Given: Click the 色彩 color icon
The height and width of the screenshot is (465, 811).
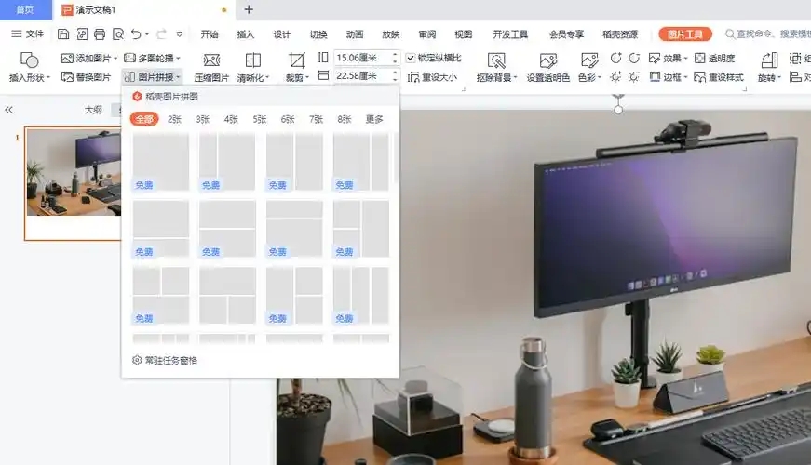Looking at the screenshot, I should [x=589, y=60].
